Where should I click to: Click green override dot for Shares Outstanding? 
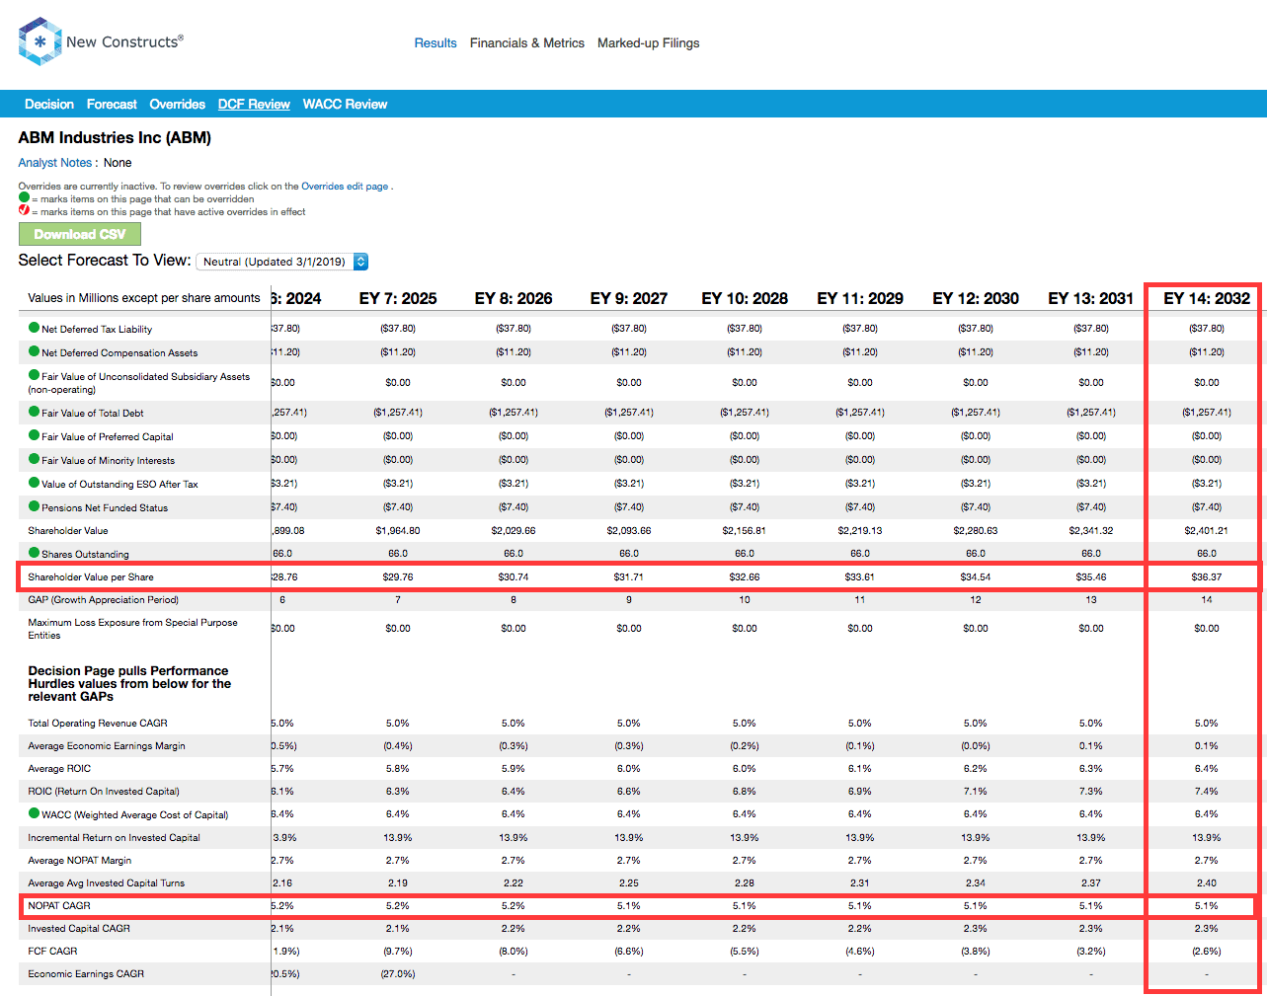pyautogui.click(x=34, y=553)
